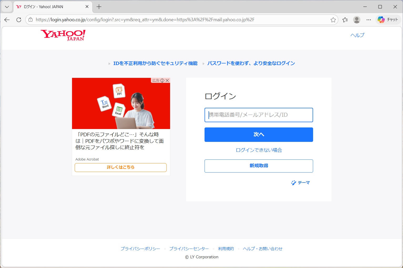403x268 pixels.
Task: Open the browser's more options menu
Action: [x=369, y=19]
